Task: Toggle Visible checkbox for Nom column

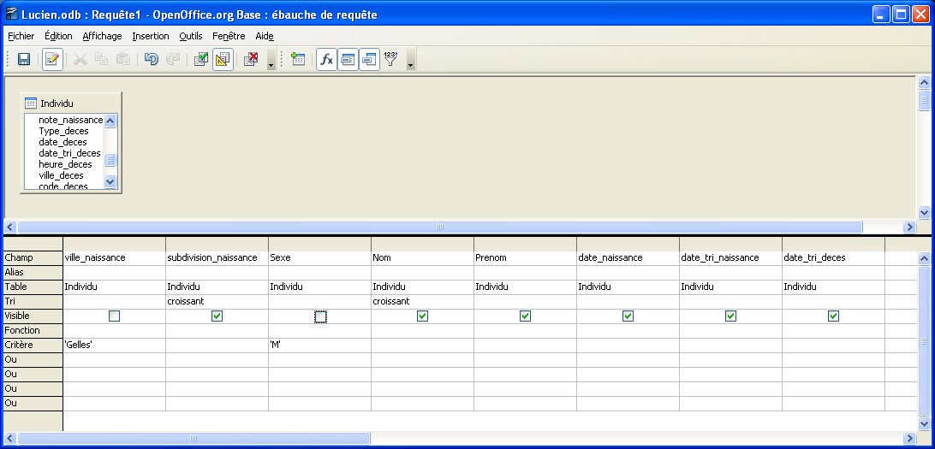Action: coord(423,316)
